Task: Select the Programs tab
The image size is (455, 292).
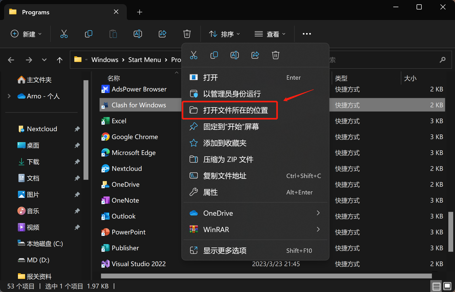Action: click(66, 12)
